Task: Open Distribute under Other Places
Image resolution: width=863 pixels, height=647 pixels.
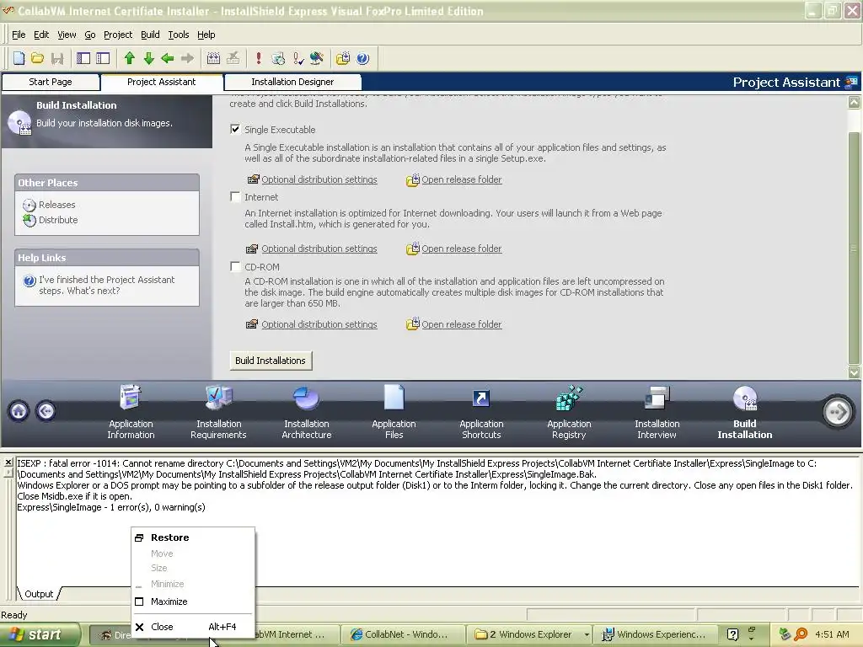Action: pyautogui.click(x=58, y=220)
